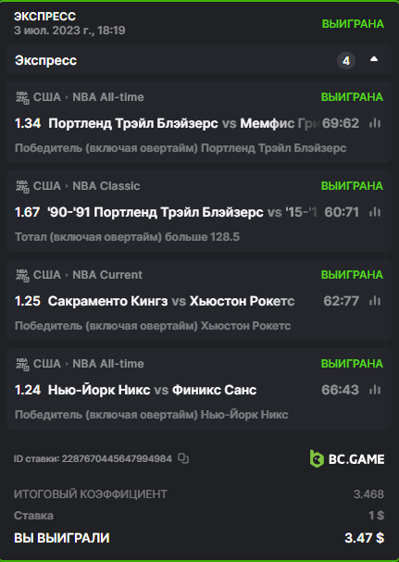Open Нью-Йорк Никс vs Финикс Санс match
This screenshot has width=399, height=562.
[153, 390]
